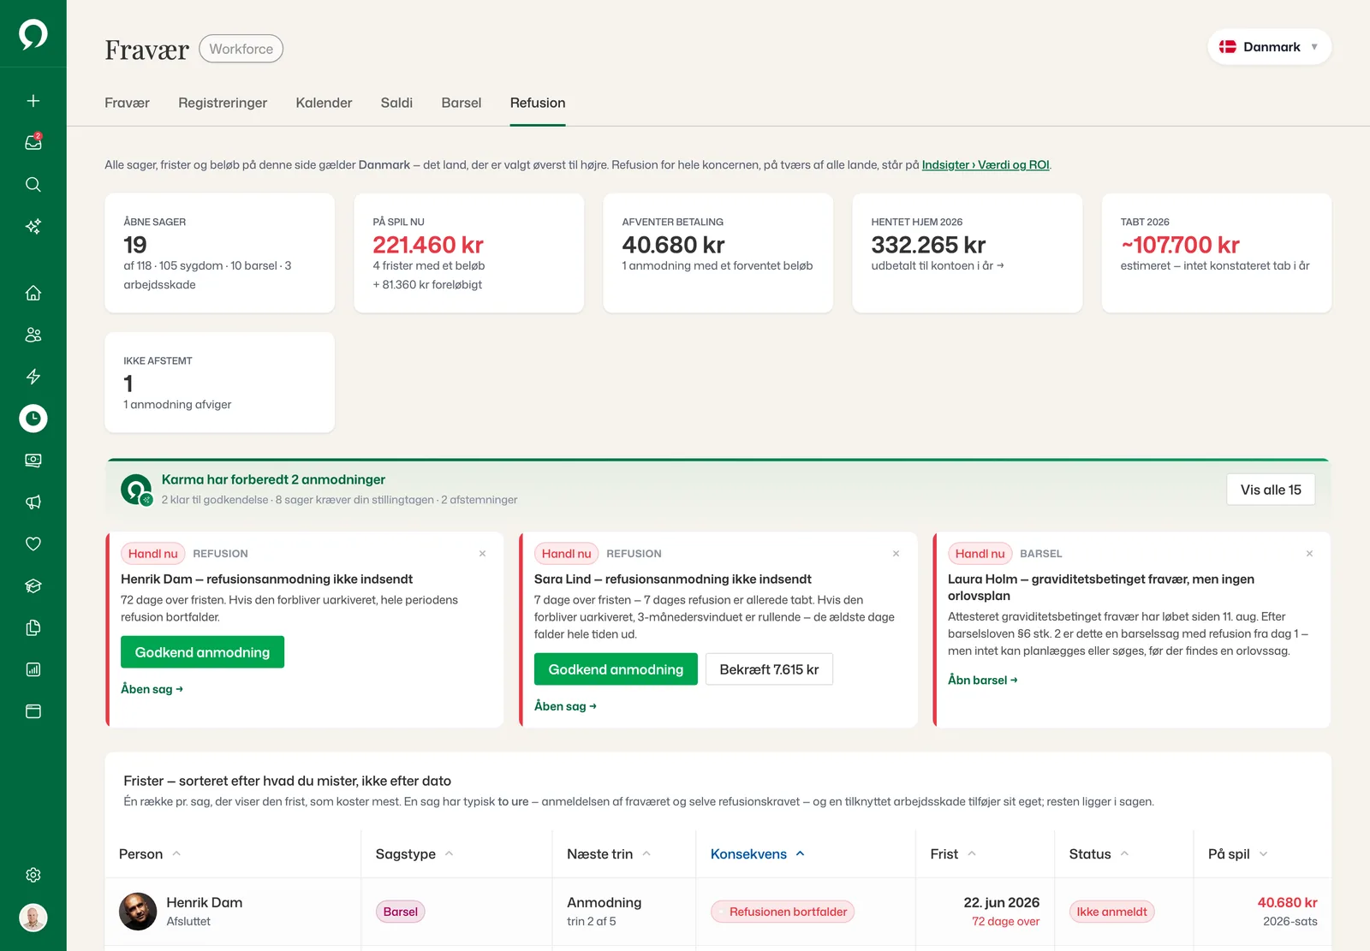Open the people icon in sidebar

pos(33,335)
